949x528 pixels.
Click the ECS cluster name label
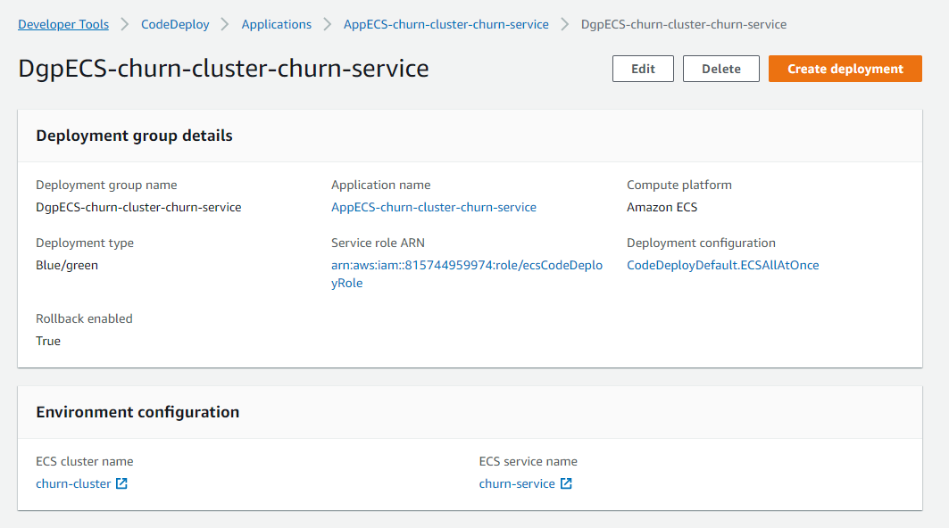84,461
